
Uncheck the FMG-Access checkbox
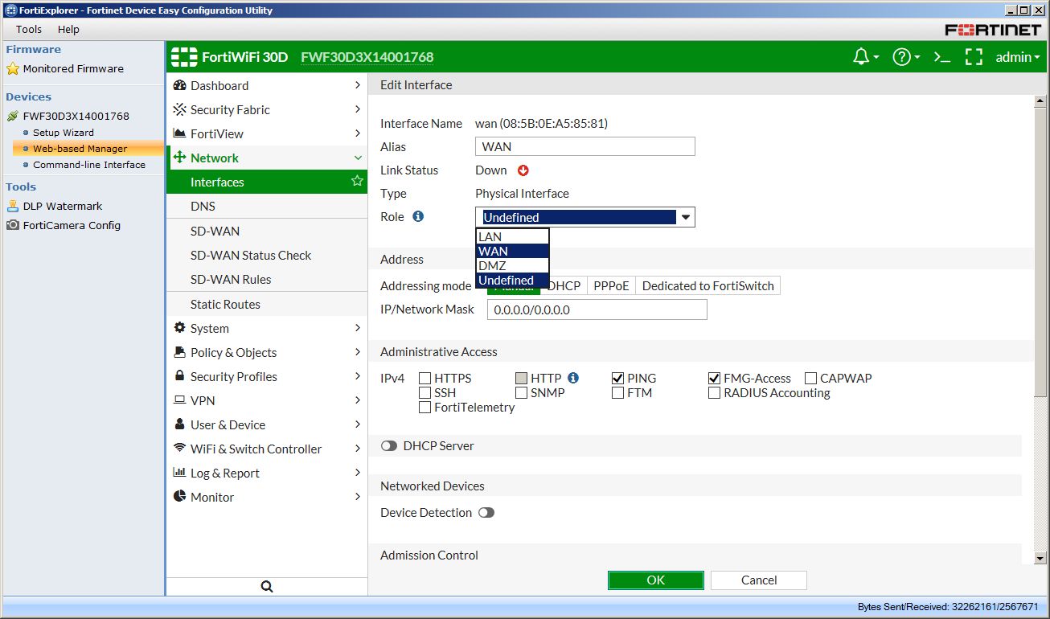(x=714, y=378)
